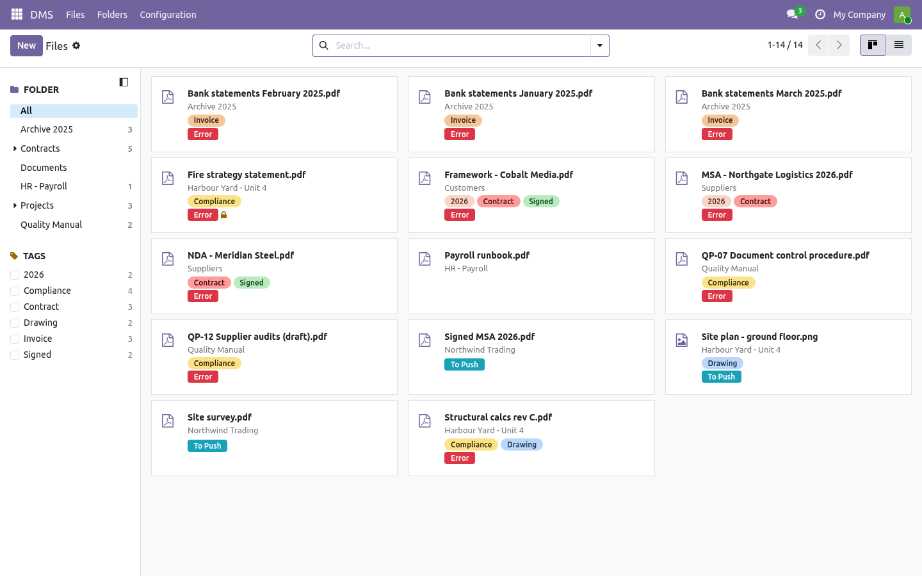Image resolution: width=922 pixels, height=576 pixels.
Task: Focus the Search input field
Action: [x=461, y=45]
